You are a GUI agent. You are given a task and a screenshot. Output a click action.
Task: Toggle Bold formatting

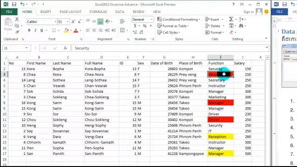29,30
